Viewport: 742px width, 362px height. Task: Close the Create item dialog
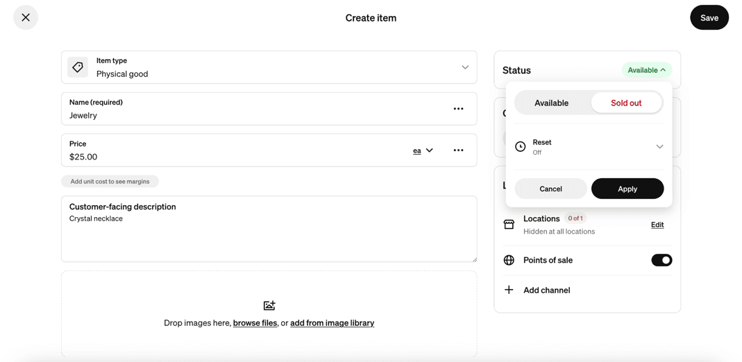coord(26,17)
